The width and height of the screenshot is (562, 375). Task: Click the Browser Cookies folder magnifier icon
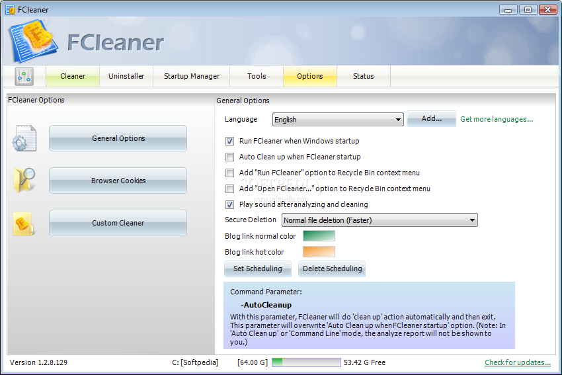coord(24,181)
